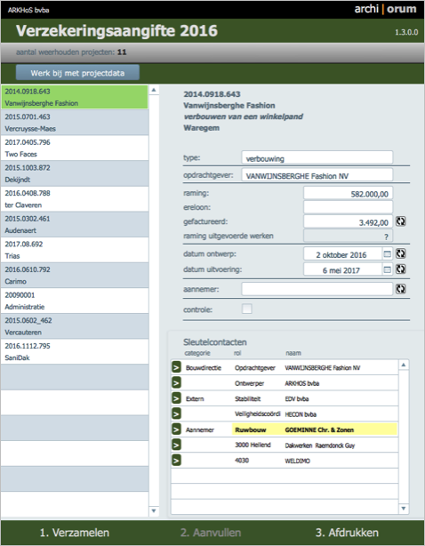The image size is (425, 546).
Task: Click arrow icon on Veiligheidscoördi HECON row
Action: (176, 414)
